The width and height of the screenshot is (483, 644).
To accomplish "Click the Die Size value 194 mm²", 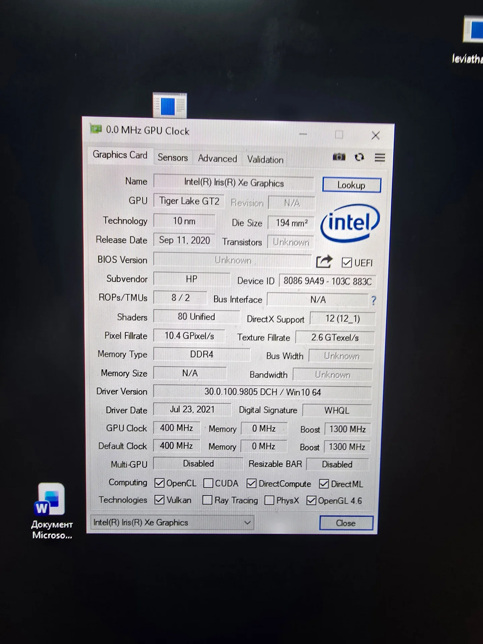I will [291, 223].
